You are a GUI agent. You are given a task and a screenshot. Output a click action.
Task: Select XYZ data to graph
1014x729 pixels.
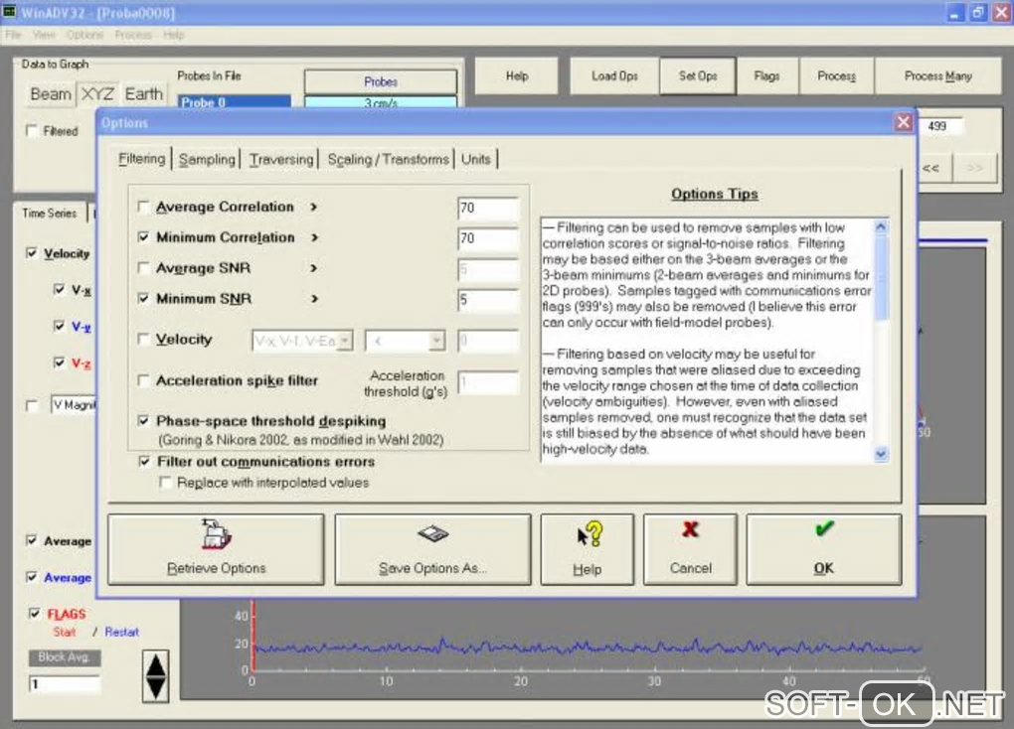pyautogui.click(x=97, y=94)
